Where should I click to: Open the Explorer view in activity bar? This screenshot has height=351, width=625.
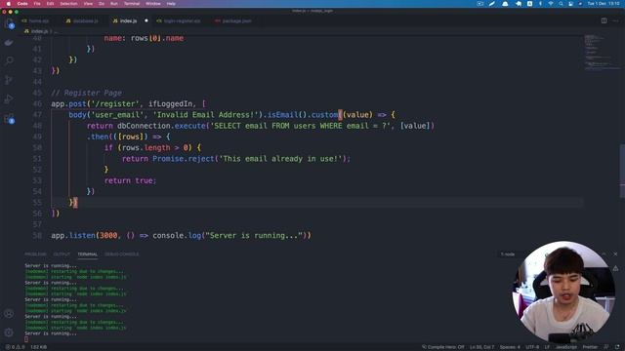9,23
